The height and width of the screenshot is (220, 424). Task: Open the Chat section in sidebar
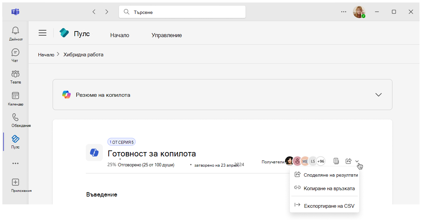click(x=15, y=52)
